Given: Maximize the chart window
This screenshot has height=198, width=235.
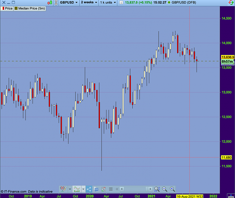Looking at the screenshot, I should tap(14, 2).
